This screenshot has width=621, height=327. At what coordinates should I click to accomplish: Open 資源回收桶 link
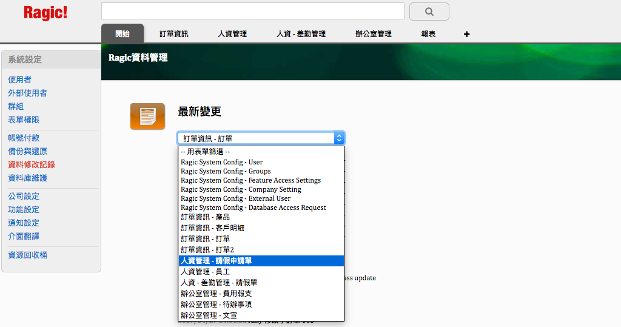27,255
